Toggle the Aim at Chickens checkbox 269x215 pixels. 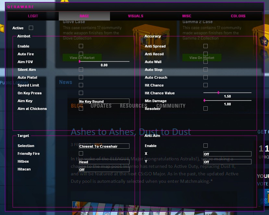coord(81,109)
